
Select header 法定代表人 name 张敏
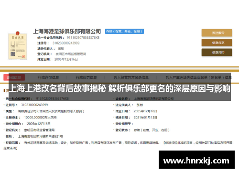click(x=61, y=48)
